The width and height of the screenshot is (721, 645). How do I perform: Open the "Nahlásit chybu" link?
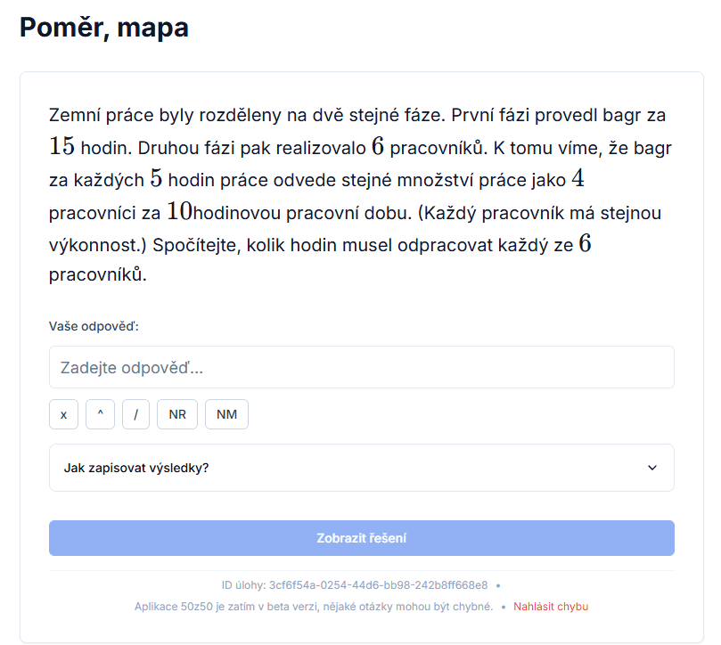[551, 606]
